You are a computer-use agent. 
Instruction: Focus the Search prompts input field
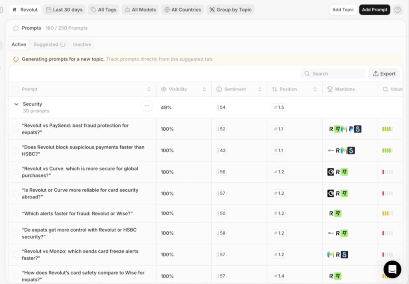click(x=333, y=74)
